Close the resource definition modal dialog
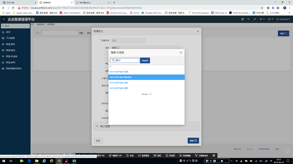This screenshot has width=293, height=164. [198, 31]
